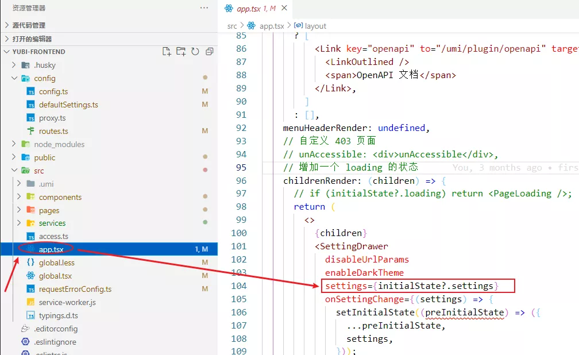The height and width of the screenshot is (355, 579).
Task: Open routes.ts file
Action: tap(53, 131)
